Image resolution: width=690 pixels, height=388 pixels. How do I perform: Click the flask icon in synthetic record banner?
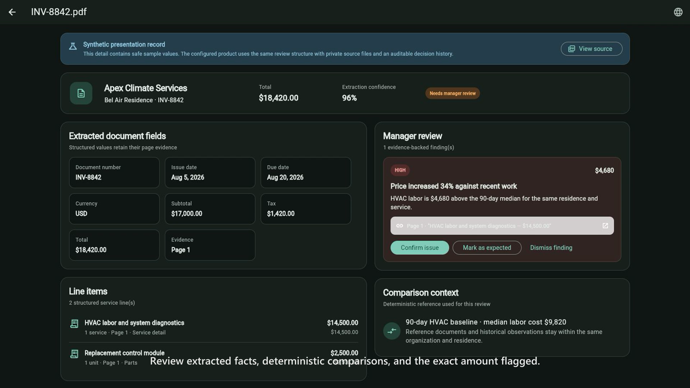(73, 46)
